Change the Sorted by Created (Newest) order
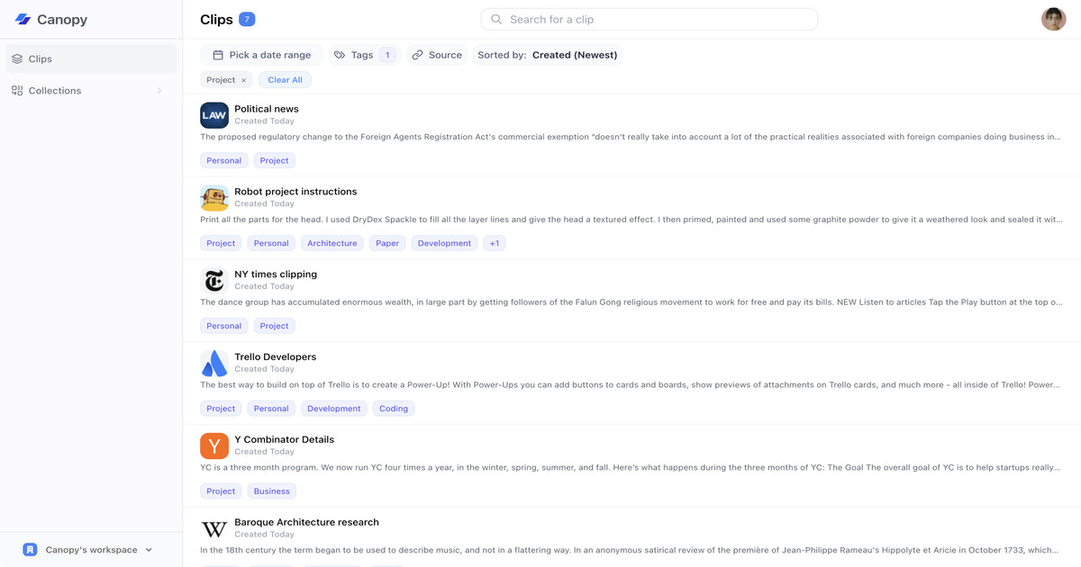This screenshot has height=567, width=1081. [548, 55]
